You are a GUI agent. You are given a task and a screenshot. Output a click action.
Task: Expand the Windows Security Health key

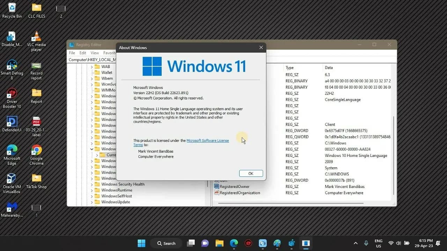click(91, 184)
